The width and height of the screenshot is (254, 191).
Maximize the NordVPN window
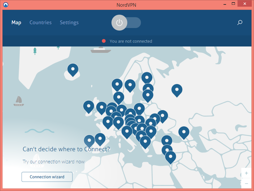pos(233,4)
